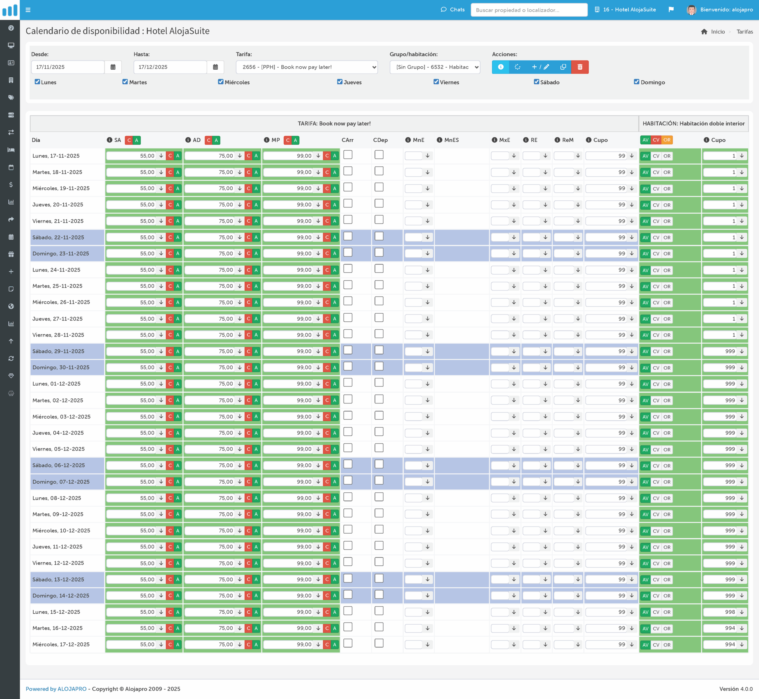Open the Chats menu item

click(x=452, y=9)
